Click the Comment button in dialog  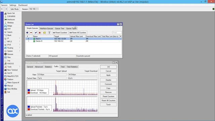pyautogui.click(x=108, y=84)
